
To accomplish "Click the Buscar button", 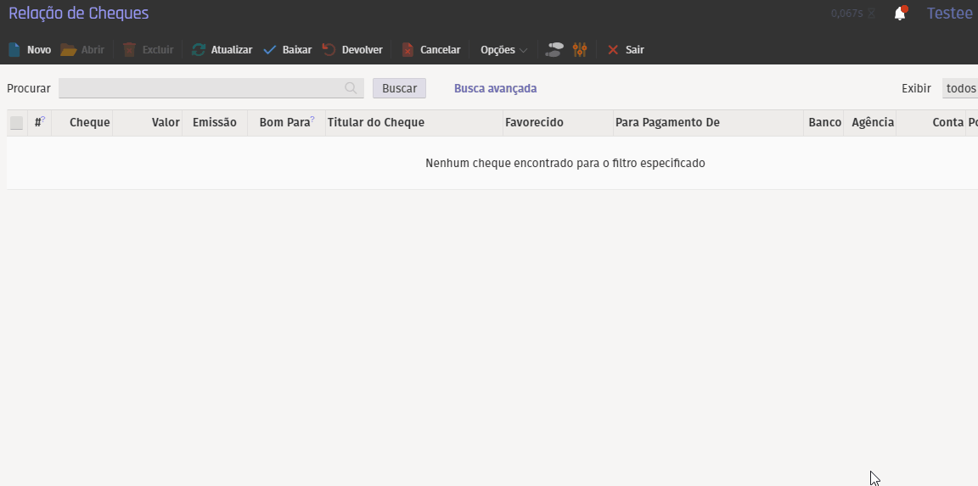I will tap(399, 88).
